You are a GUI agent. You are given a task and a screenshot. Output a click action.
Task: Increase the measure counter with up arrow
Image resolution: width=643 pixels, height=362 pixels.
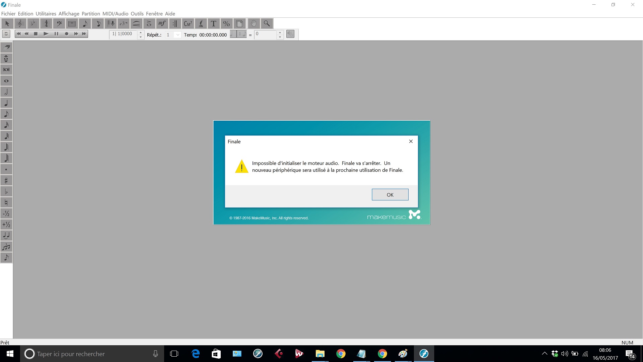[141, 32]
